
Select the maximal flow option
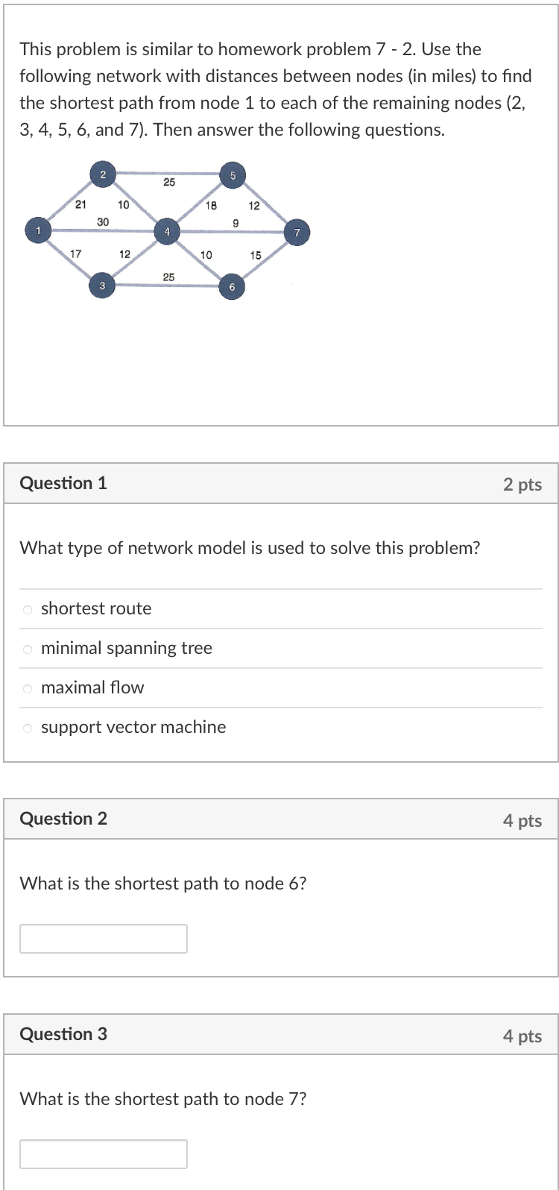[x=27, y=687]
